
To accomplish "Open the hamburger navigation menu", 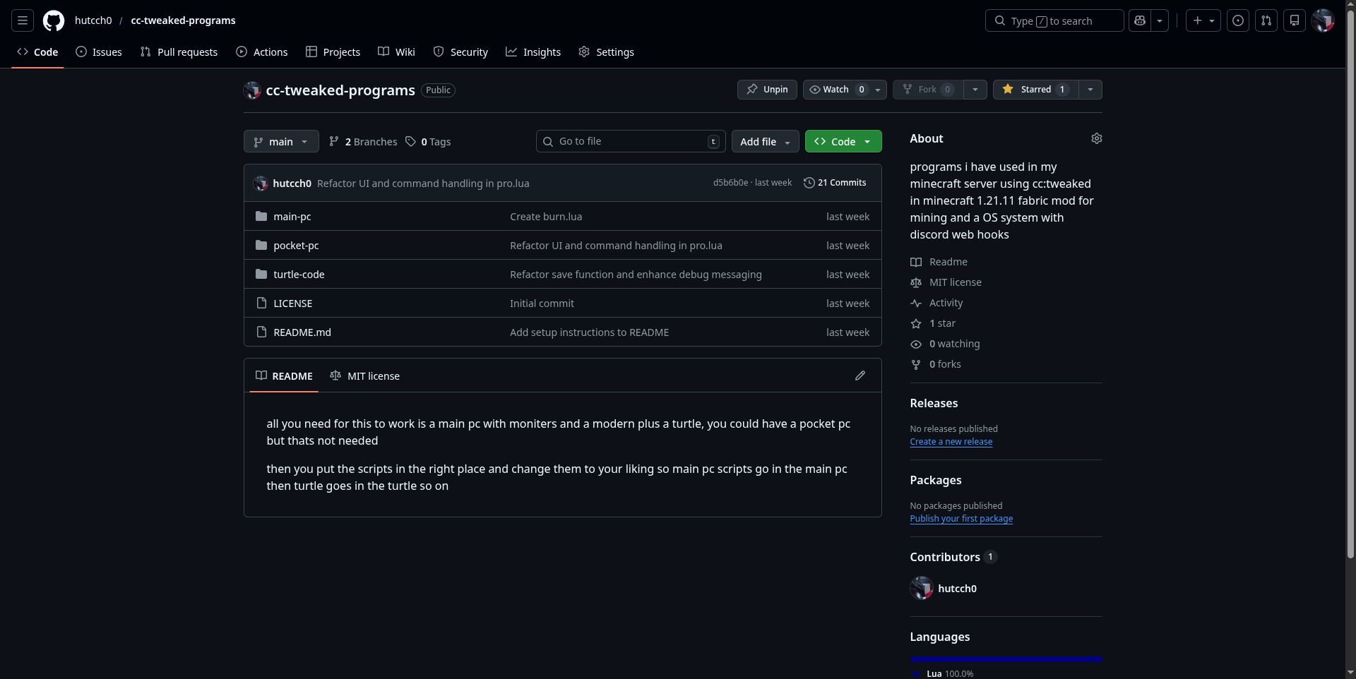I will tap(23, 20).
